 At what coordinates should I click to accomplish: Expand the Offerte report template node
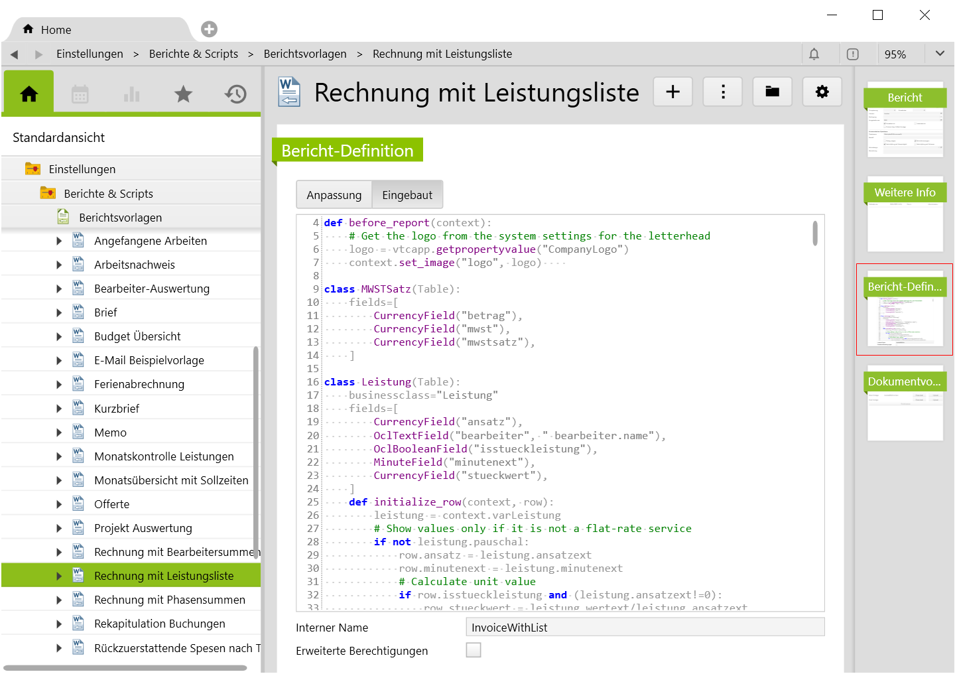[59, 504]
